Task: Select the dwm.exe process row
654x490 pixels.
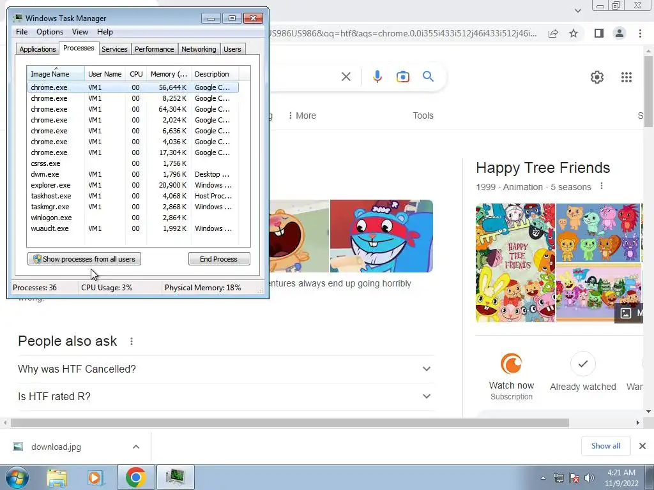Action: click(133, 174)
